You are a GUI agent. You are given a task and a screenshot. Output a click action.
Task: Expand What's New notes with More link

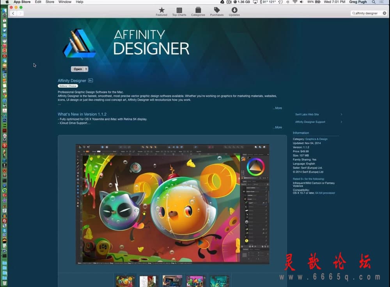point(278,127)
